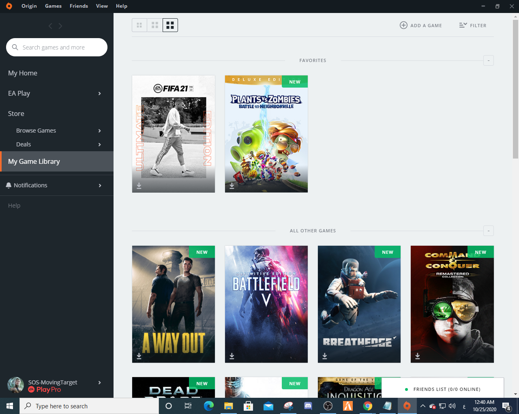The image size is (519, 414).
Task: Open the A Way Out game tile
Action: coord(174,304)
